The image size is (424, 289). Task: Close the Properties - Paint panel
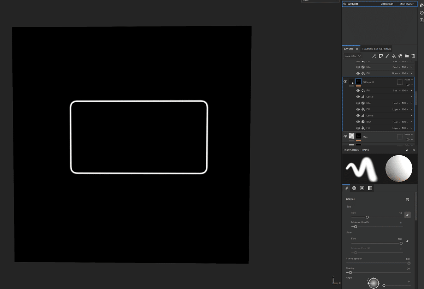tap(414, 150)
